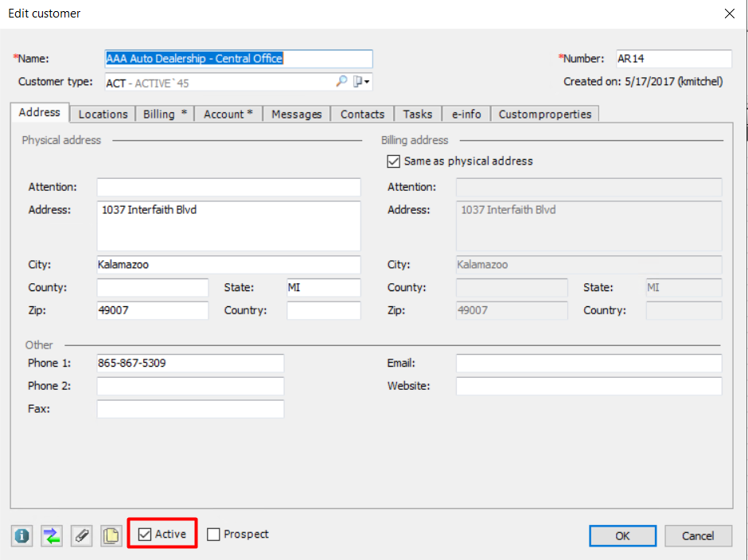748x560 pixels.
Task: Click into the Email field
Action: click(x=589, y=363)
